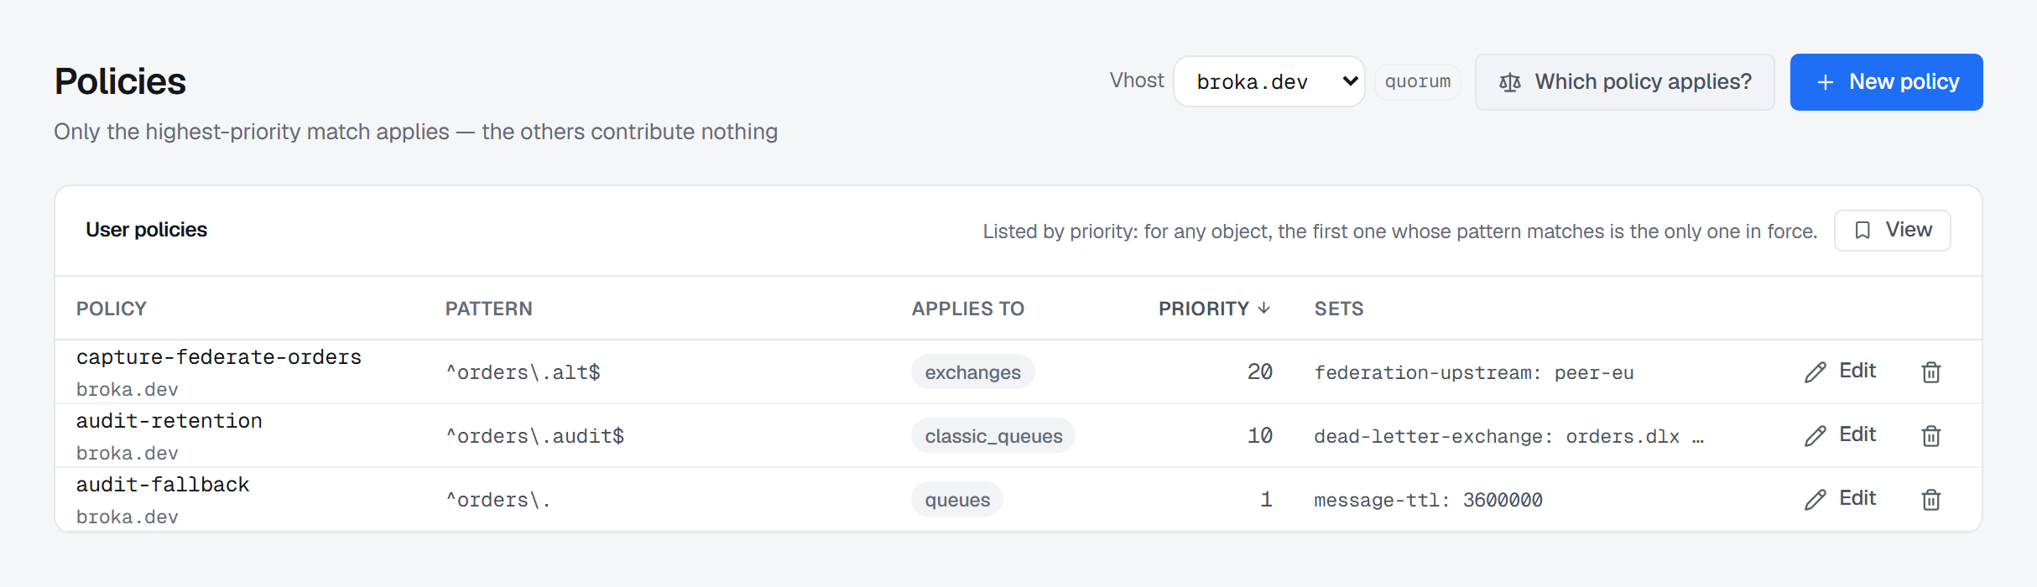Click the User policies heading

point(147,230)
